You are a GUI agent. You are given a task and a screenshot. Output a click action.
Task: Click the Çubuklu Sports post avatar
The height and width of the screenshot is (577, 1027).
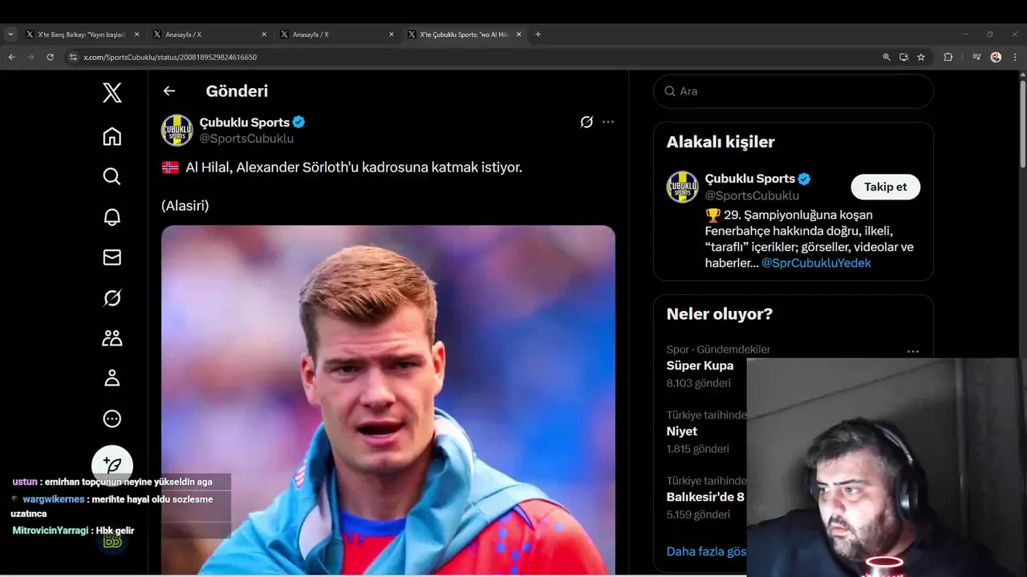[x=177, y=130]
